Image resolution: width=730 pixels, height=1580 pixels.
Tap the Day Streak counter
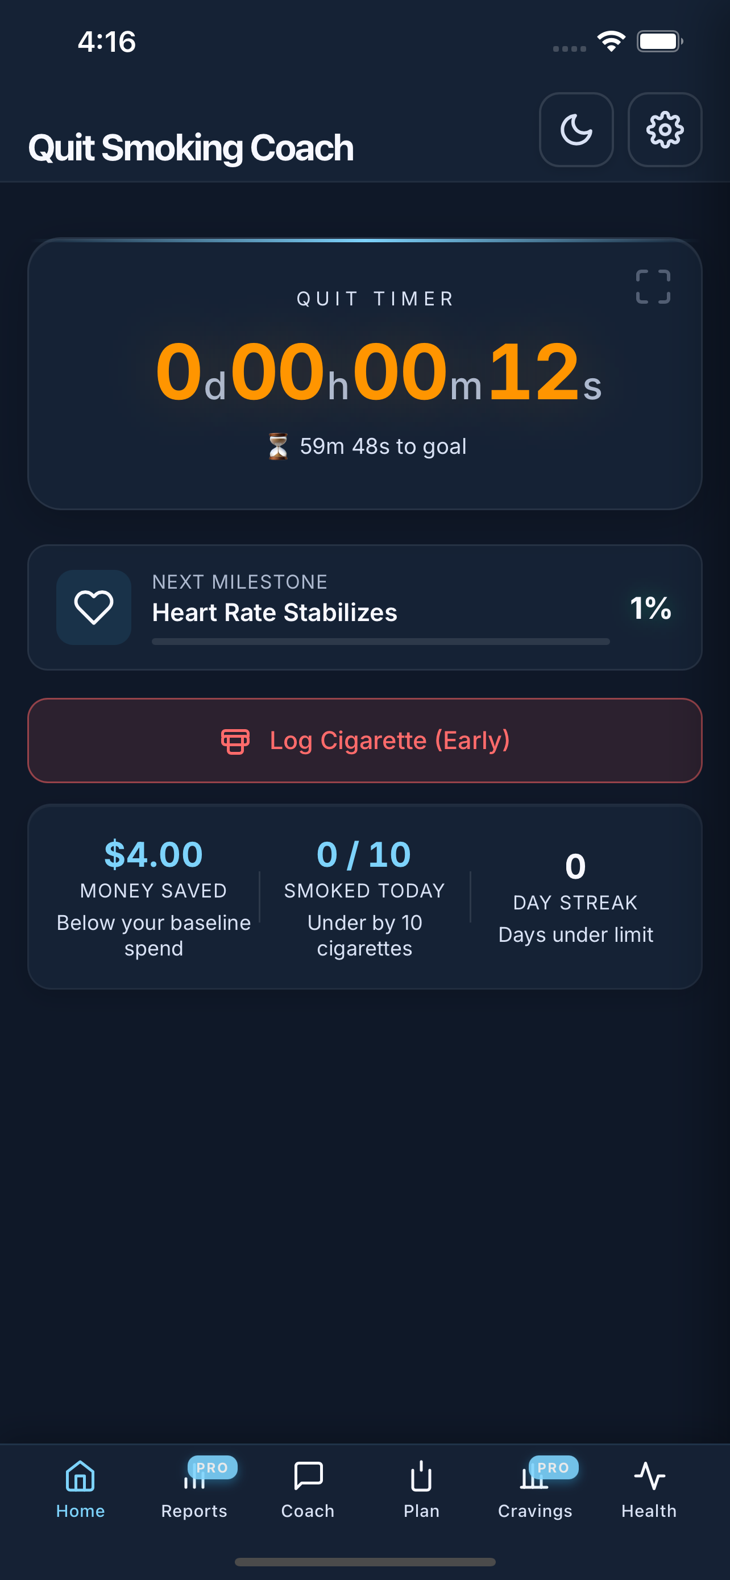(x=575, y=866)
